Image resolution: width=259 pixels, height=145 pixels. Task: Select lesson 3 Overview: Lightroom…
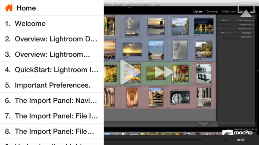coord(52,54)
